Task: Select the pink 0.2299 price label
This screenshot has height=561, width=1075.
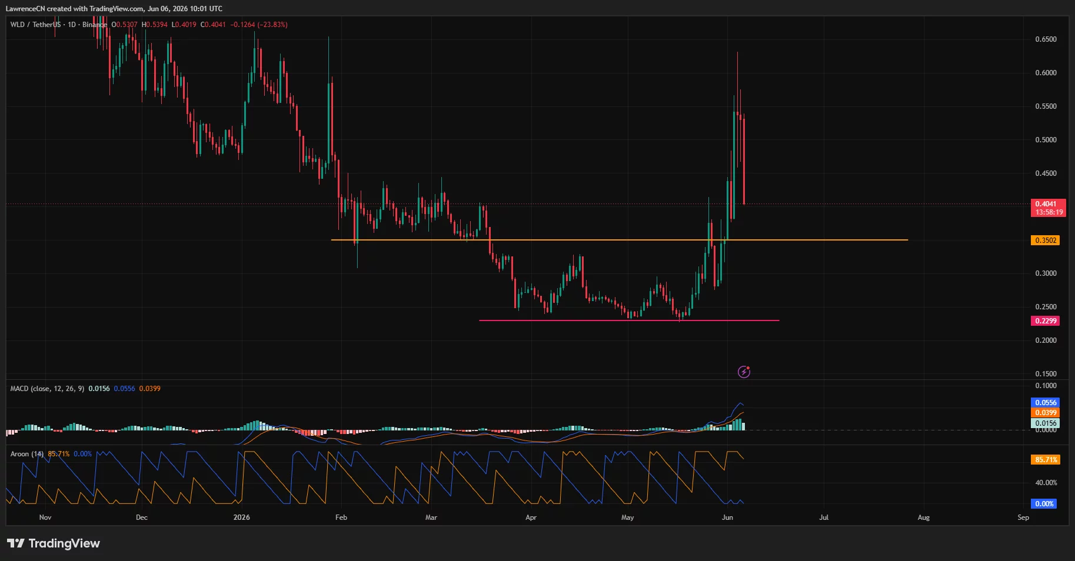Action: [x=1046, y=321]
